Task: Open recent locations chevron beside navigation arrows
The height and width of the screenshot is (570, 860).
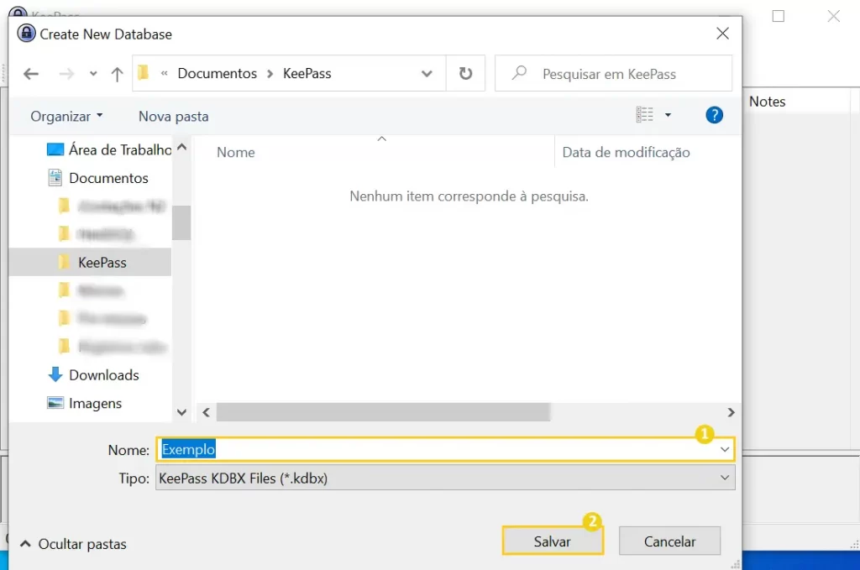Action: coord(93,73)
